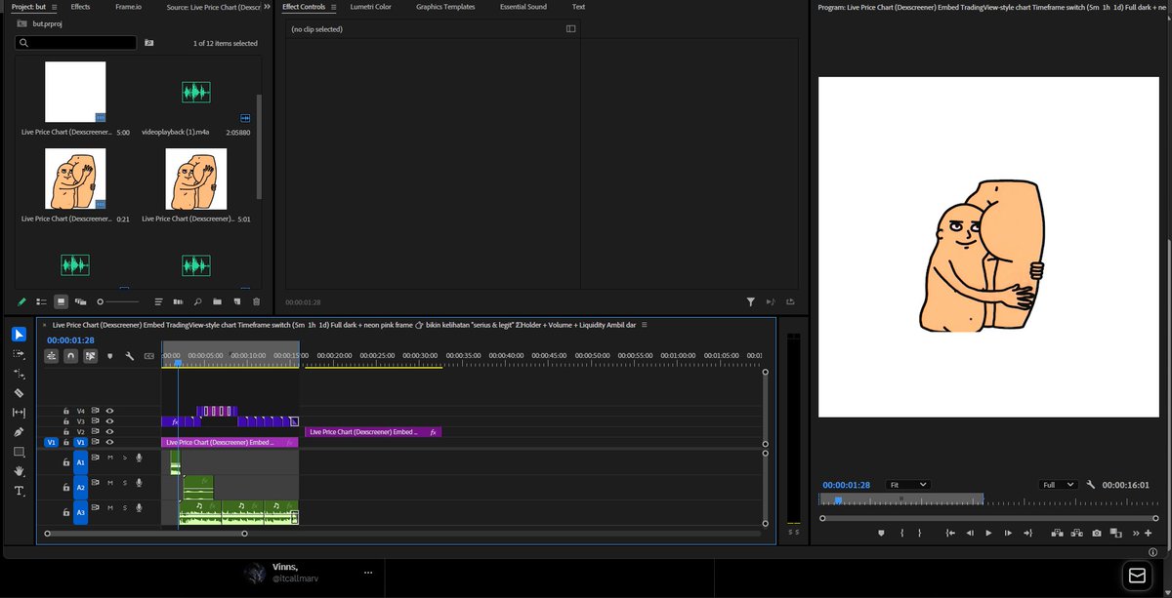Viewport: 1172px width, 598px height.
Task: Toggle sync lock on track A1
Action: coord(95,457)
